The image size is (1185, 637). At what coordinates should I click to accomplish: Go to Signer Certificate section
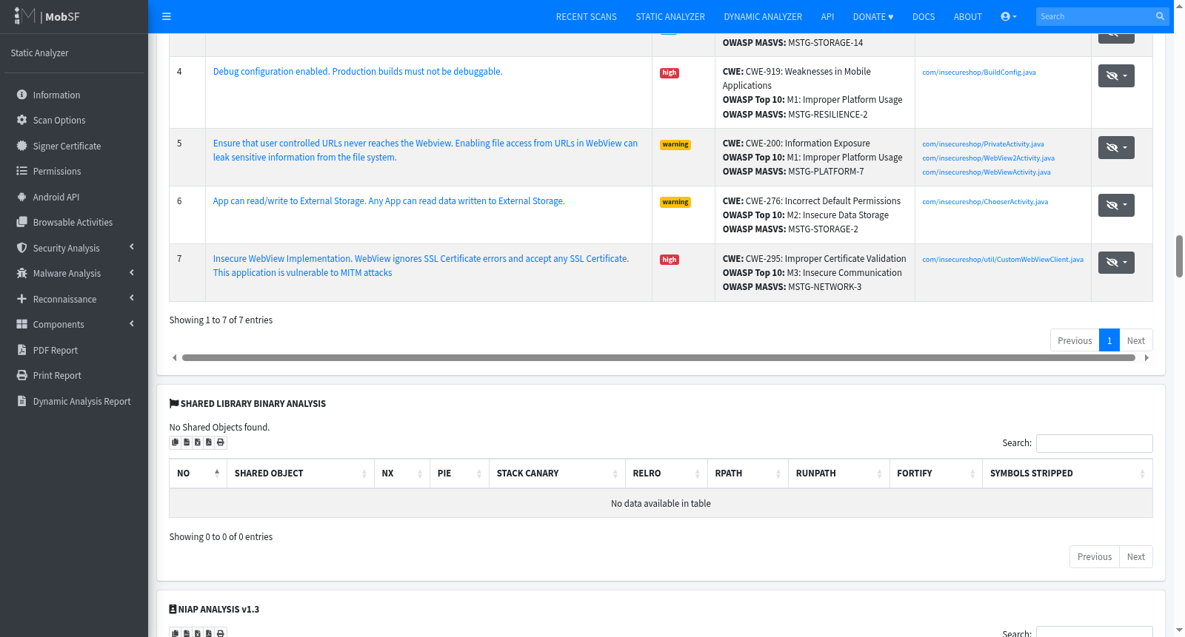[x=73, y=146]
